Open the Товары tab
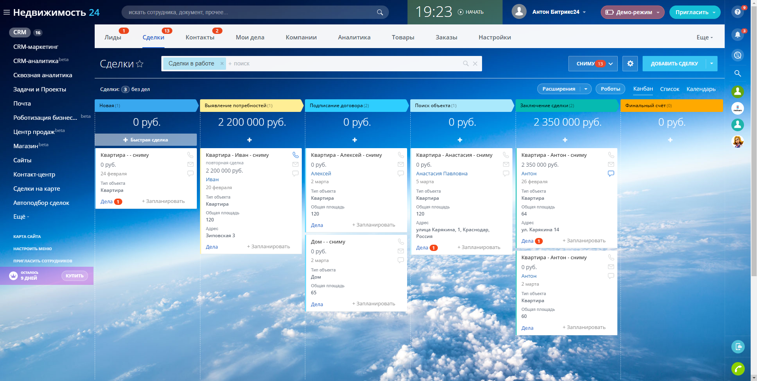This screenshot has height=381, width=757. [x=403, y=37]
